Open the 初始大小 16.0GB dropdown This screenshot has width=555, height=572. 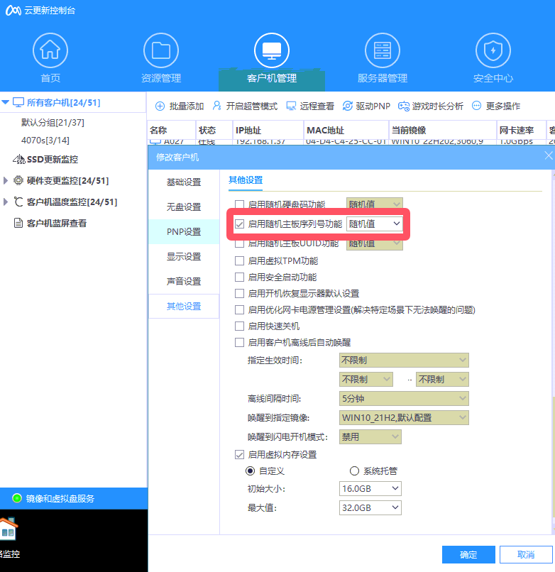[370, 488]
